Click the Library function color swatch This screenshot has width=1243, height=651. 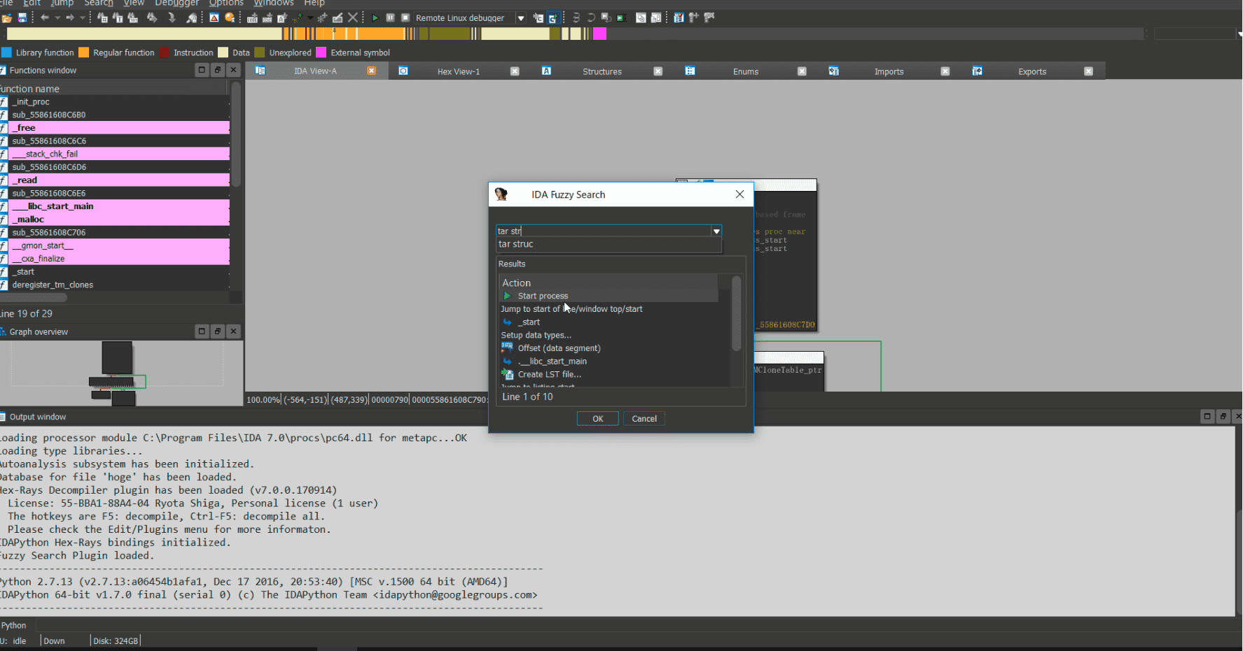click(6, 52)
